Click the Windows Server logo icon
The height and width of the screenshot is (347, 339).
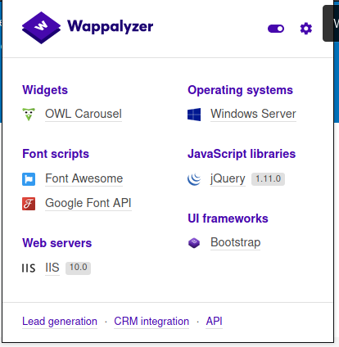[x=194, y=115]
